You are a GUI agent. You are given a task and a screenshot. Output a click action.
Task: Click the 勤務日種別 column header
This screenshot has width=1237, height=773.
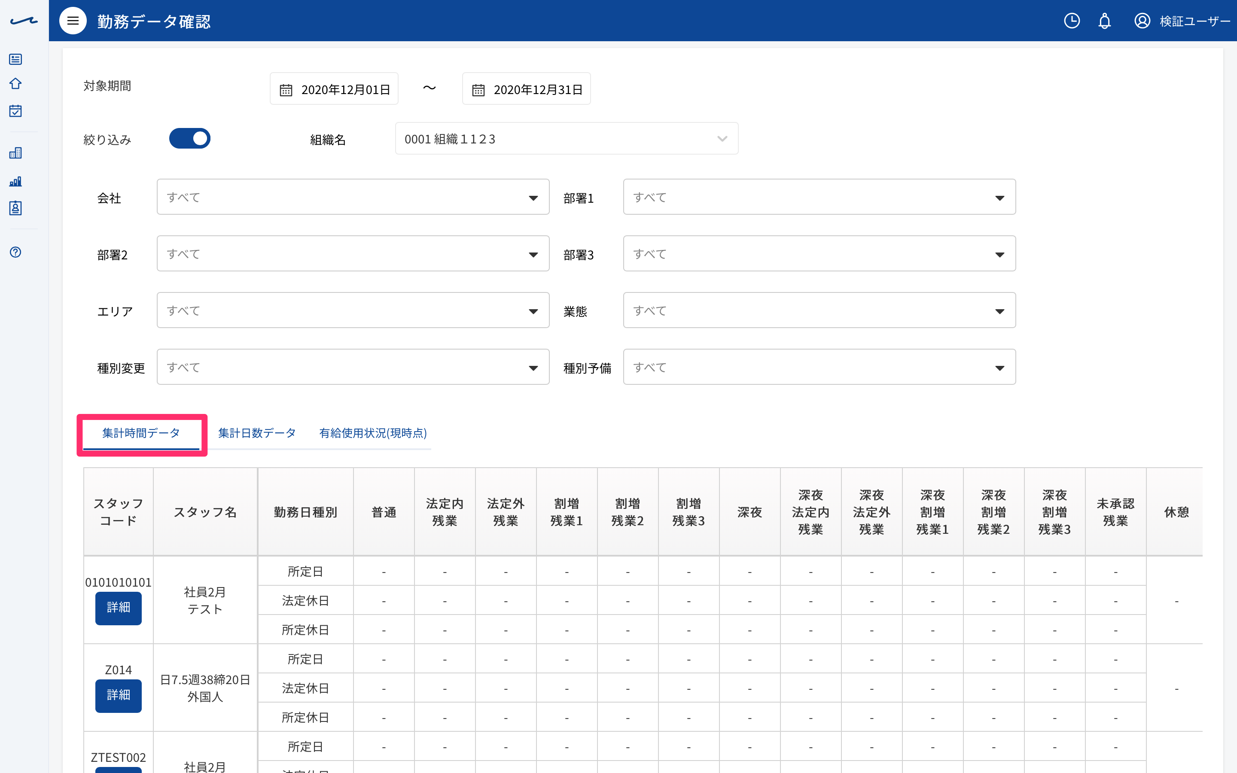(306, 512)
